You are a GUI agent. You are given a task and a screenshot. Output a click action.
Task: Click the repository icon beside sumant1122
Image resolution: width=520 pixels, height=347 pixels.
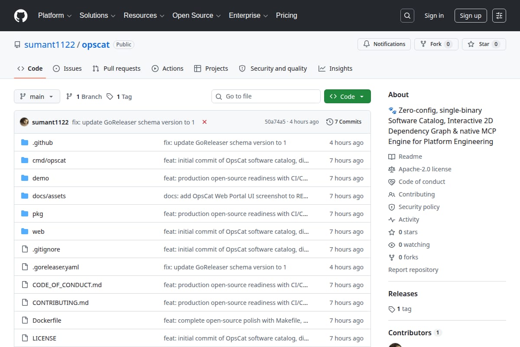click(17, 45)
